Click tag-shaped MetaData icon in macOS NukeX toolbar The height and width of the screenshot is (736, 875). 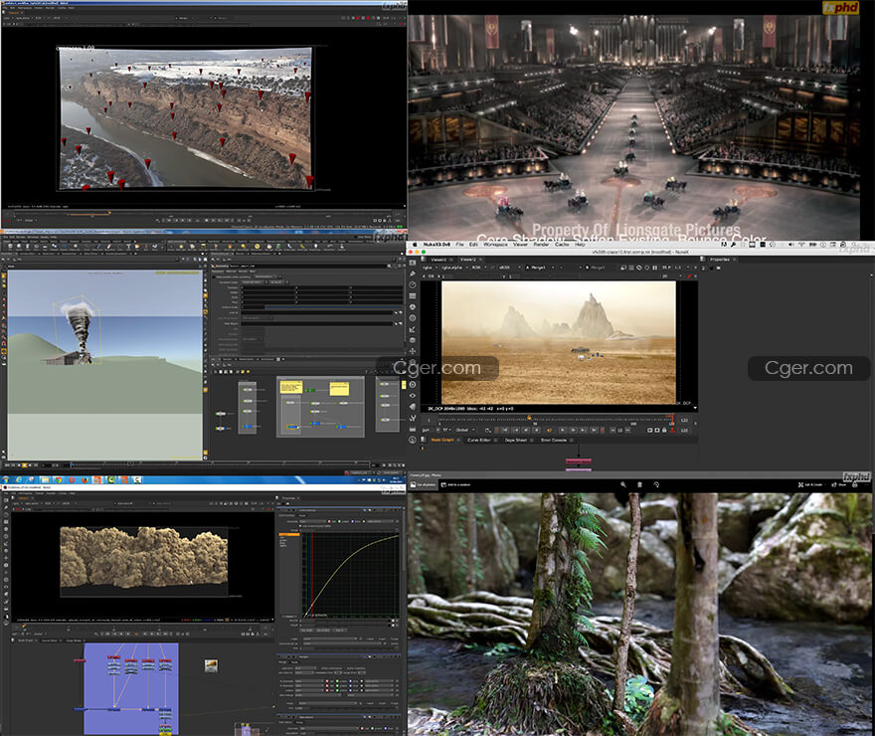point(413,407)
